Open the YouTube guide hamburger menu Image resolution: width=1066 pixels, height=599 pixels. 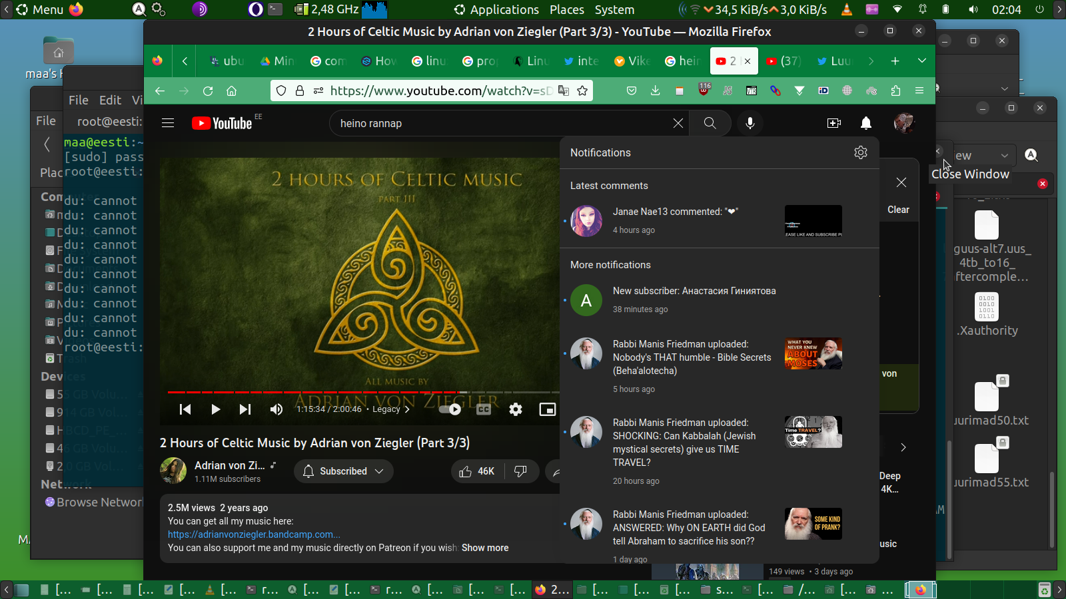[168, 123]
